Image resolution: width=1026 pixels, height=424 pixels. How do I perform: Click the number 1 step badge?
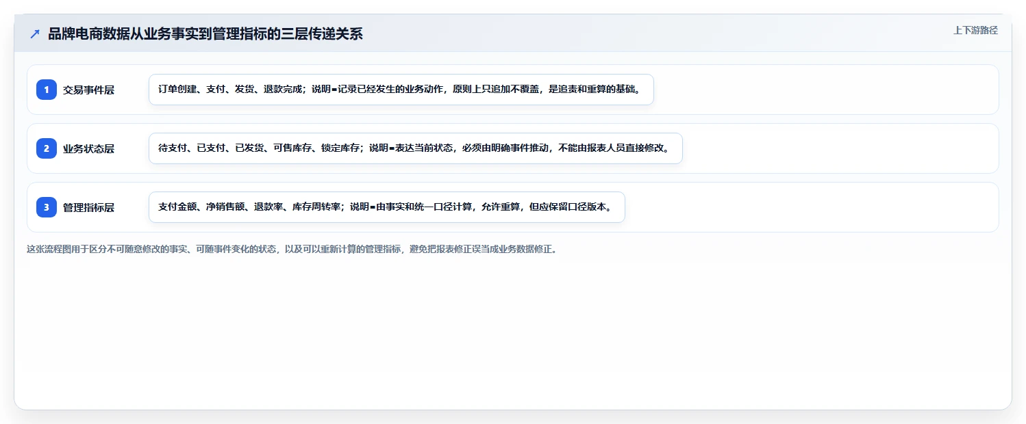pyautogui.click(x=47, y=90)
